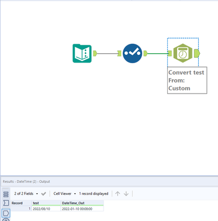Click the "test" column header
Screen dimensions: 218x221
[x=46, y=203]
